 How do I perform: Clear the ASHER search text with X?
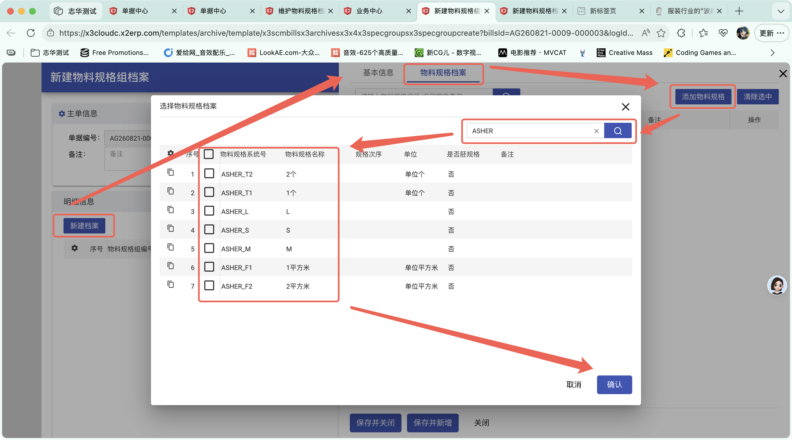[596, 131]
